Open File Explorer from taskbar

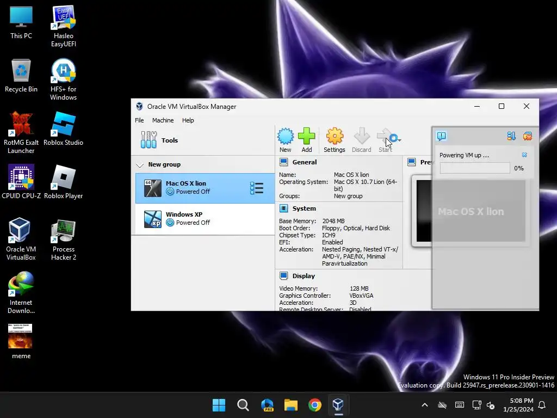point(291,405)
